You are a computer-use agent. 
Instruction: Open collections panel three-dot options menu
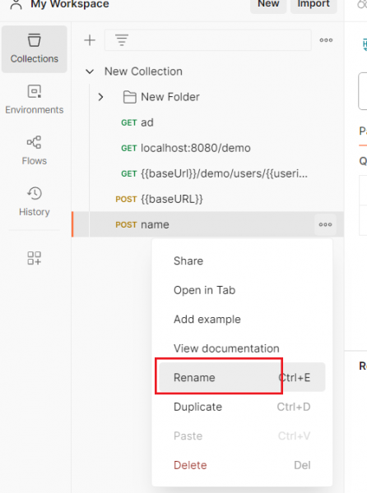(x=326, y=40)
